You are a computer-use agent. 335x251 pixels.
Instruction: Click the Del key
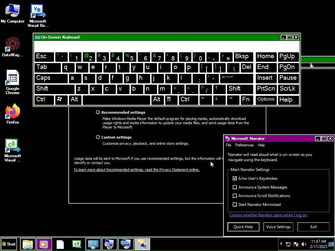coord(247,68)
